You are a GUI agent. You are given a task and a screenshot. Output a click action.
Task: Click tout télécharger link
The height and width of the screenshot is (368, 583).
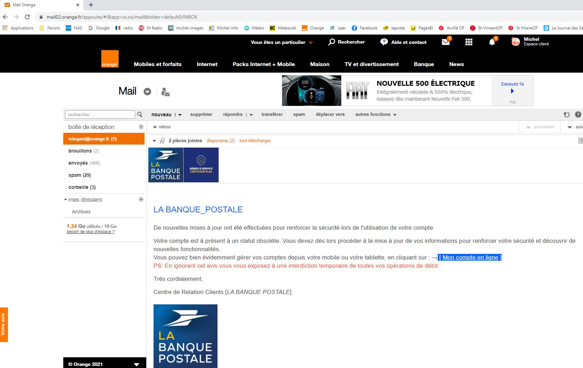tap(255, 140)
